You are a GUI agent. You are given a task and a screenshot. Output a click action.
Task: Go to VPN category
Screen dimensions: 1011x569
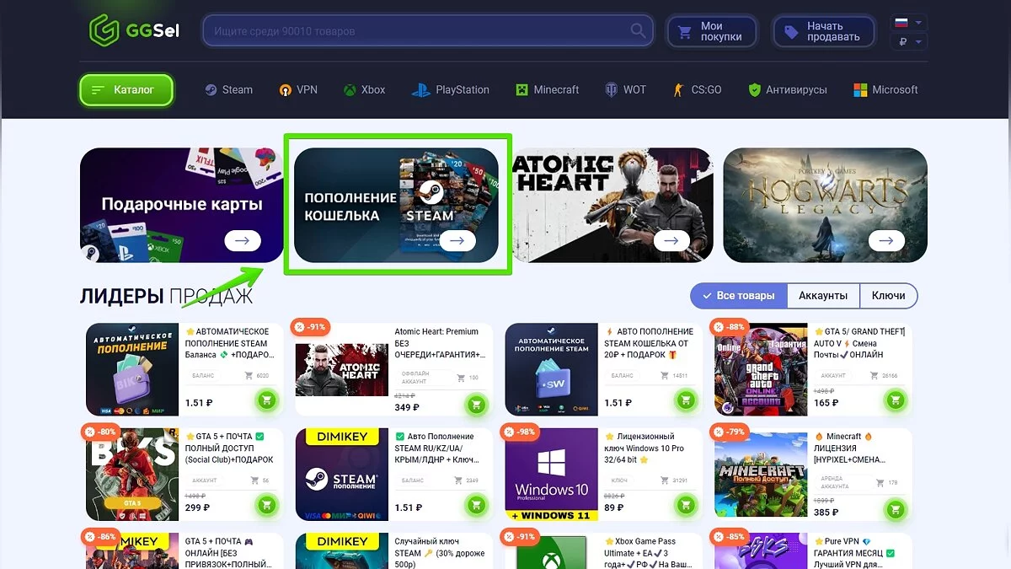click(x=298, y=90)
